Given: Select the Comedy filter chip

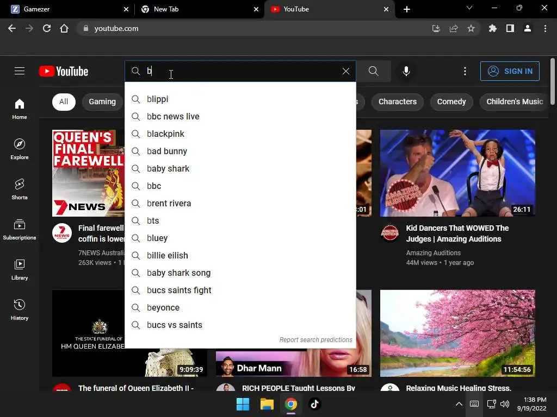Looking at the screenshot, I should (451, 102).
